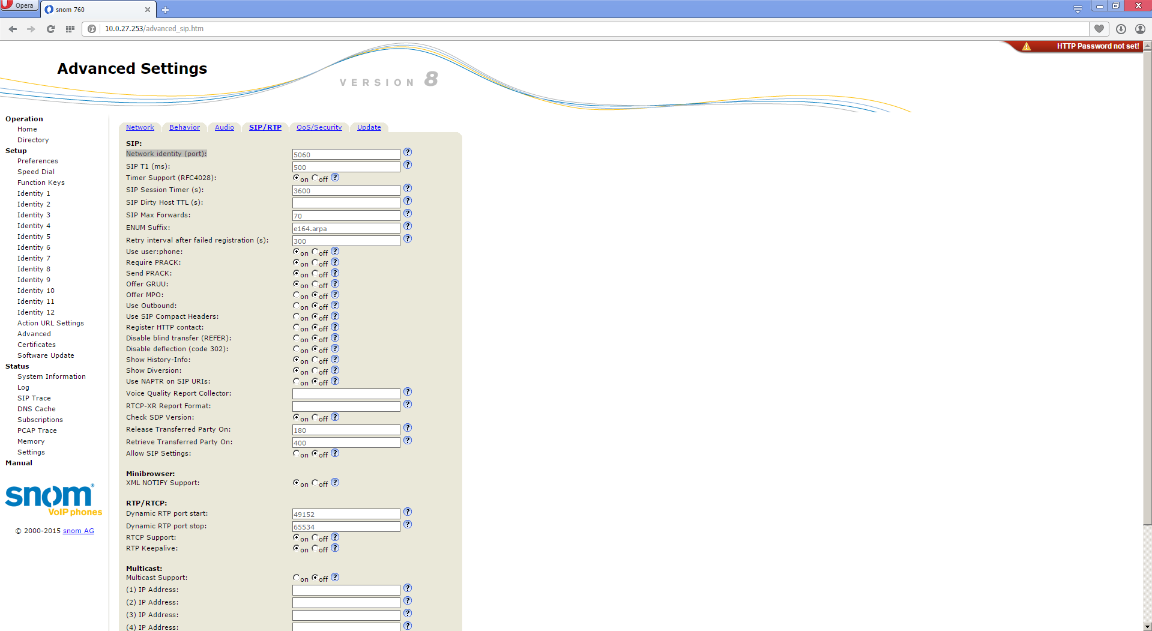Turn Offer MPO on

tap(297, 295)
